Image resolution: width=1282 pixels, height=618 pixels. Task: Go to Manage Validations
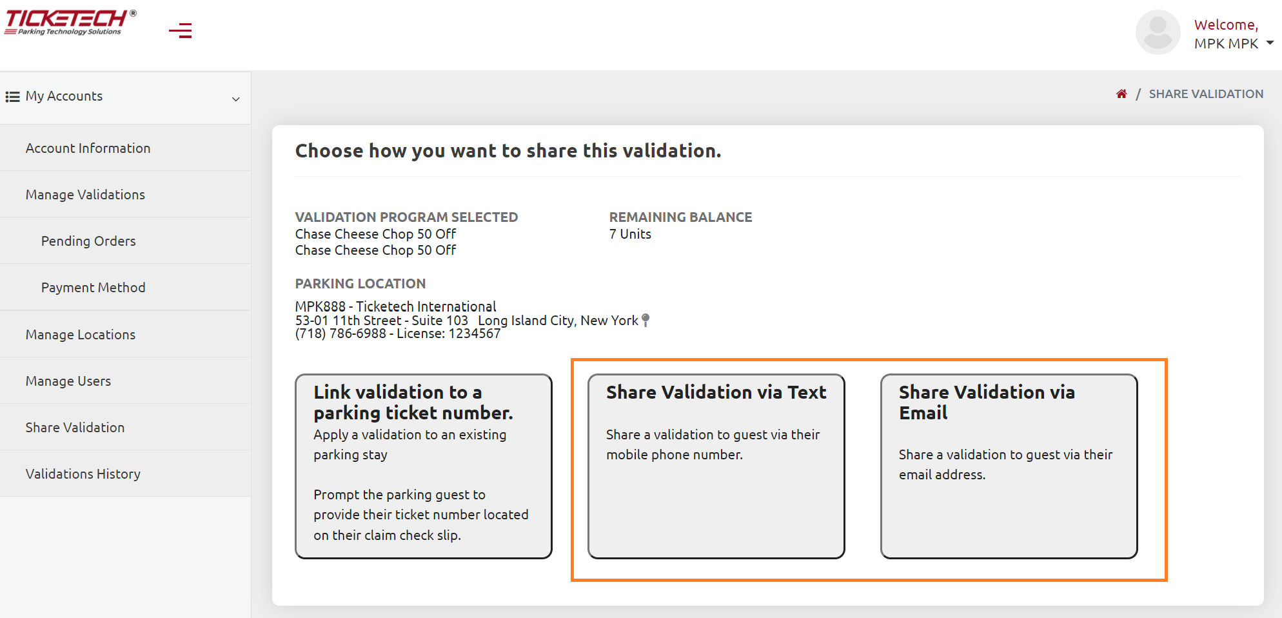(x=125, y=194)
